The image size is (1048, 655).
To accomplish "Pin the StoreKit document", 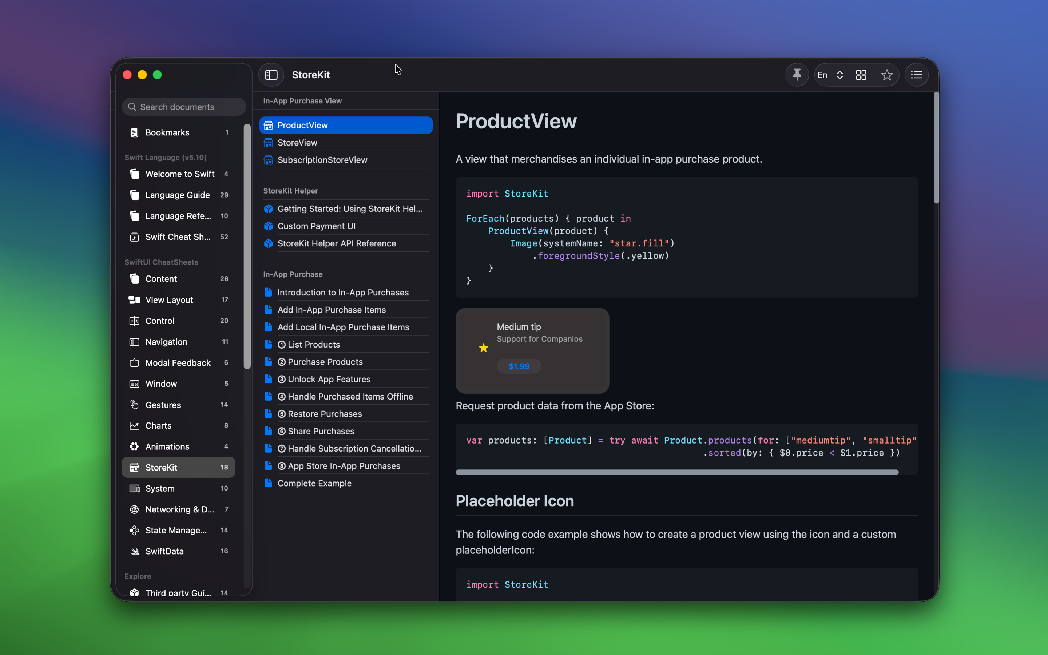I will [x=797, y=75].
